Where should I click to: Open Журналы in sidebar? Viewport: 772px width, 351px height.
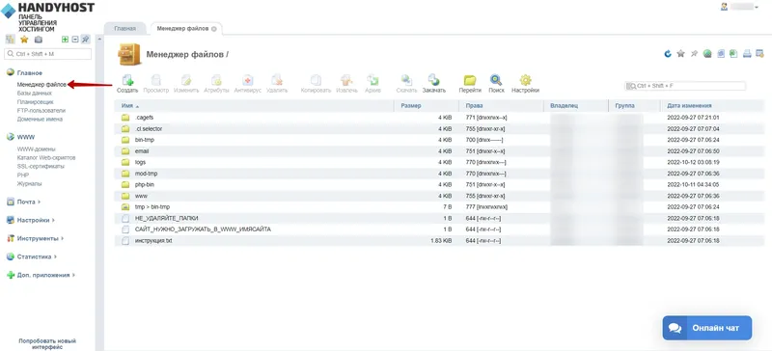click(x=29, y=183)
